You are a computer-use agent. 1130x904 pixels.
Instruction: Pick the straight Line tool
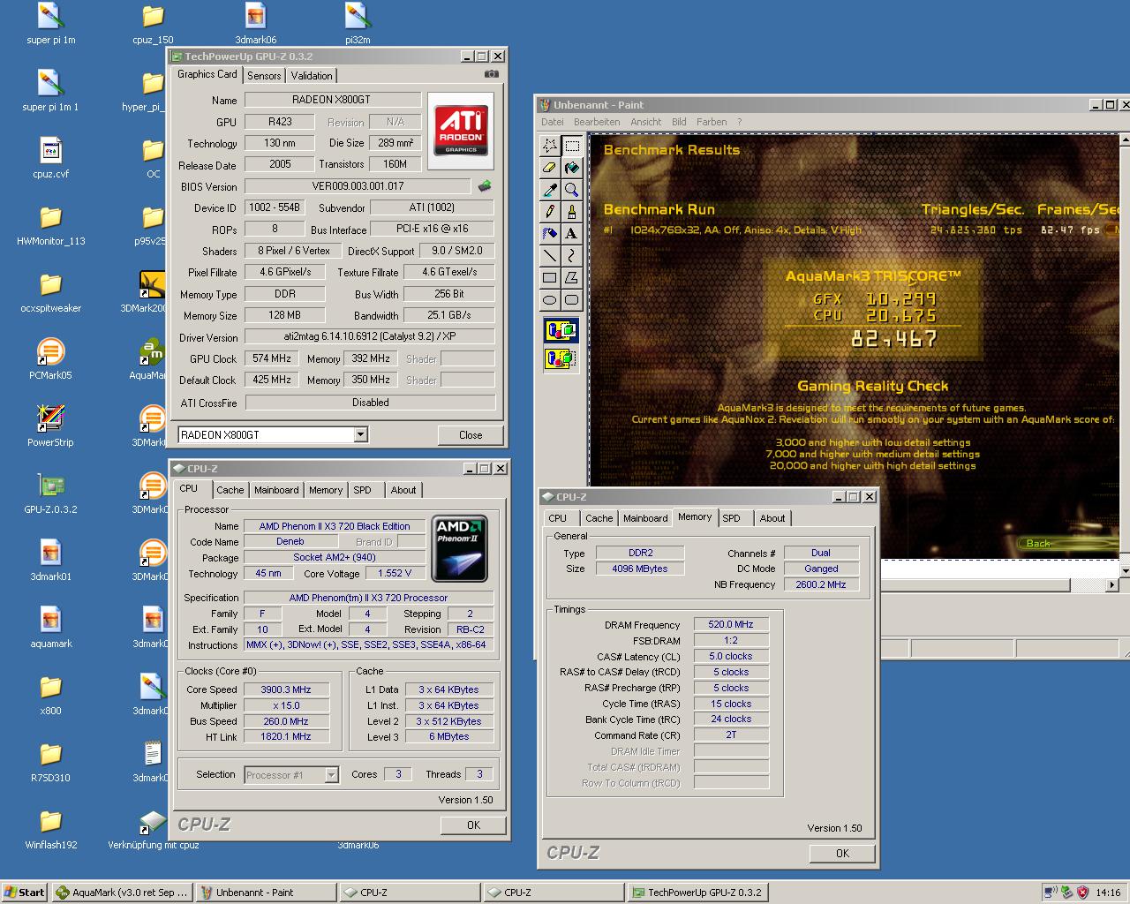click(549, 256)
